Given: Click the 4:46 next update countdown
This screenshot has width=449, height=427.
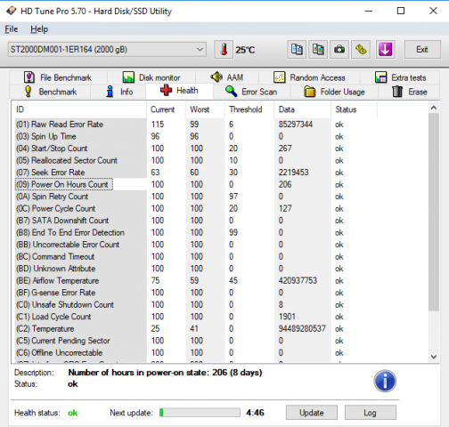Looking at the screenshot, I should (x=255, y=413).
